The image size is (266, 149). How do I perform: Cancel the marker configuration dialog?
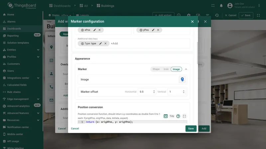[x=75, y=128]
